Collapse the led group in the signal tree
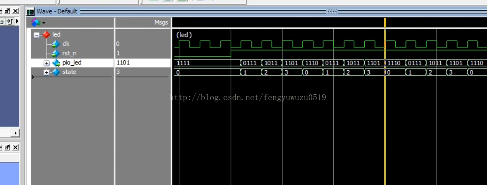 (x=37, y=35)
